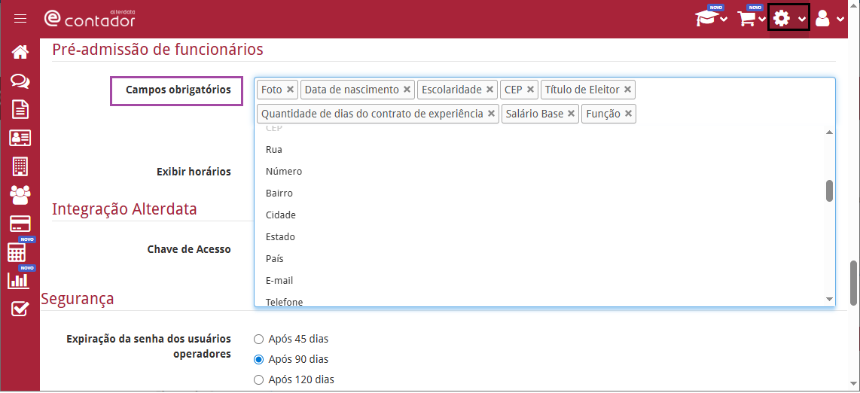Select 'Após 90 dias' radio option
The image size is (860, 393).
(259, 360)
